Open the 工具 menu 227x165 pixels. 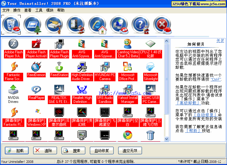pyautogui.click(x=39, y=10)
